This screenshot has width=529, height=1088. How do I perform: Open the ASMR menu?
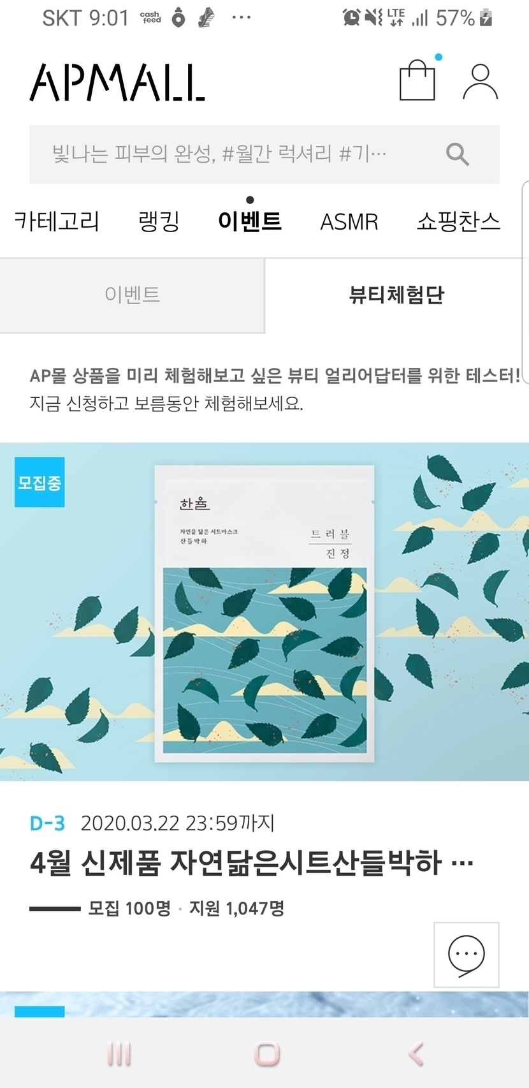click(349, 222)
